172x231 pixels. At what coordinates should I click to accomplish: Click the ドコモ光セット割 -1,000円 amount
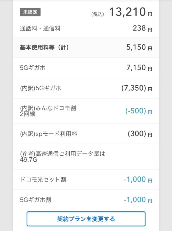[138, 179]
